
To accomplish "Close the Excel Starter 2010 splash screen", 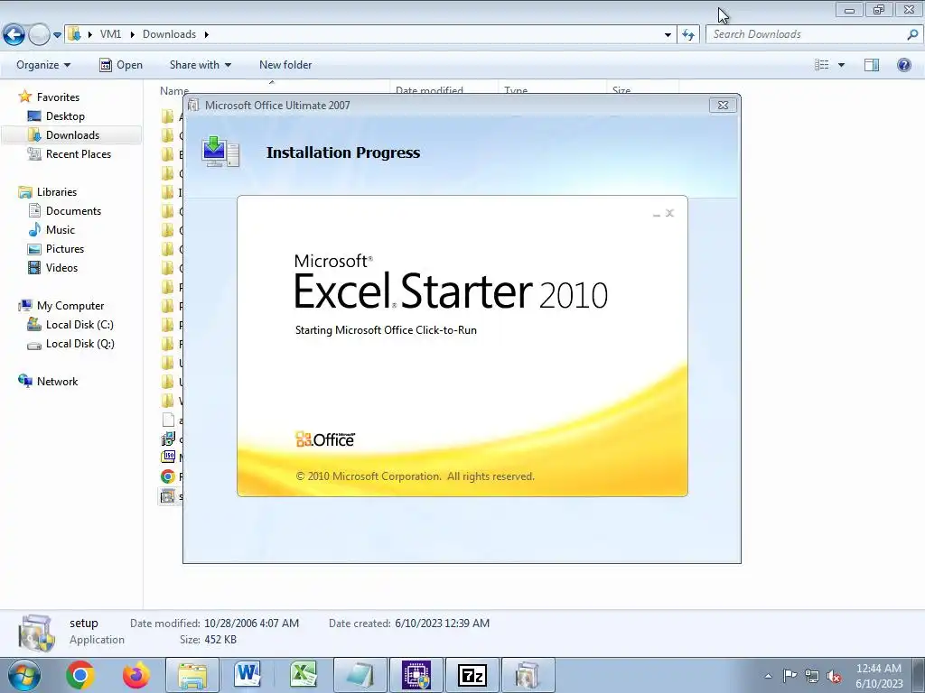I will (x=669, y=213).
